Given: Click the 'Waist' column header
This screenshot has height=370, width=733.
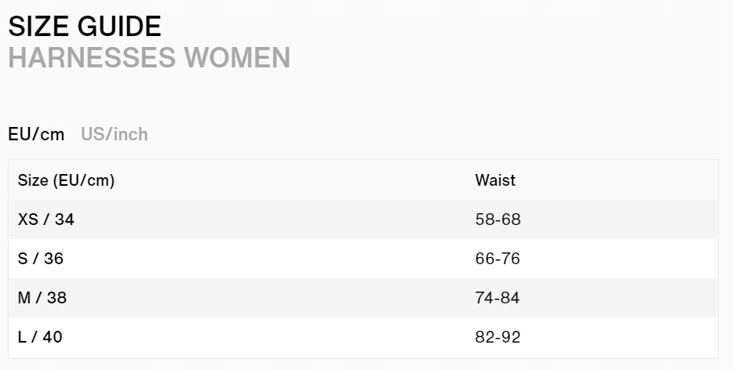Looking at the screenshot, I should pyautogui.click(x=495, y=180).
